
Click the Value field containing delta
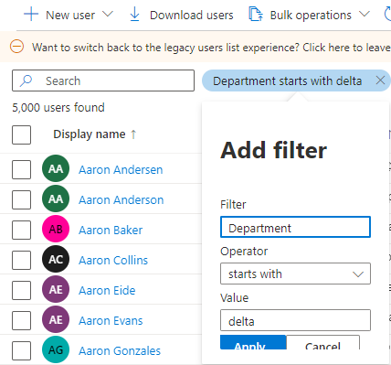[x=295, y=320]
